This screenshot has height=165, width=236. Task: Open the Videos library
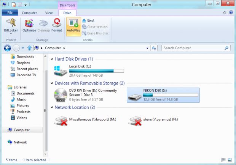19,118
